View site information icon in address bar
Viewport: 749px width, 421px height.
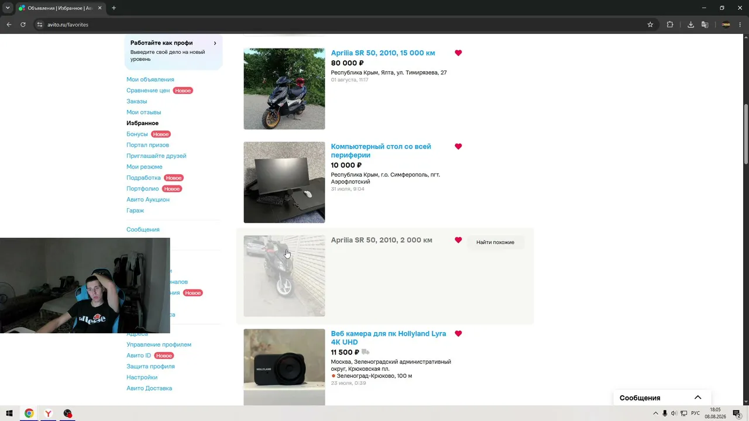click(x=40, y=25)
